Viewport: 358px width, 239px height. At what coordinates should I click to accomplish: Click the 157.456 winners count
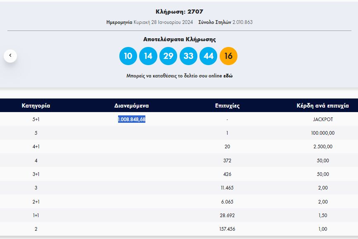tap(227, 229)
